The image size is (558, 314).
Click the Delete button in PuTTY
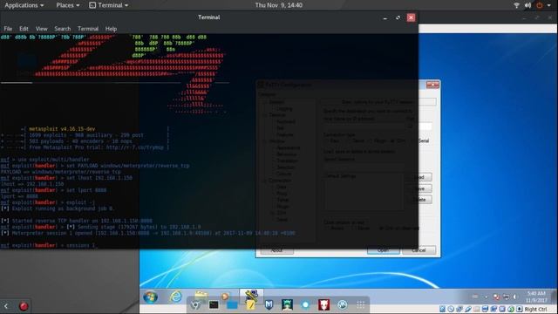pos(419,200)
